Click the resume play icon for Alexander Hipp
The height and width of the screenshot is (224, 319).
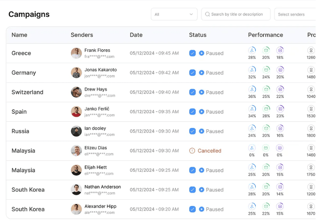pos(201,209)
